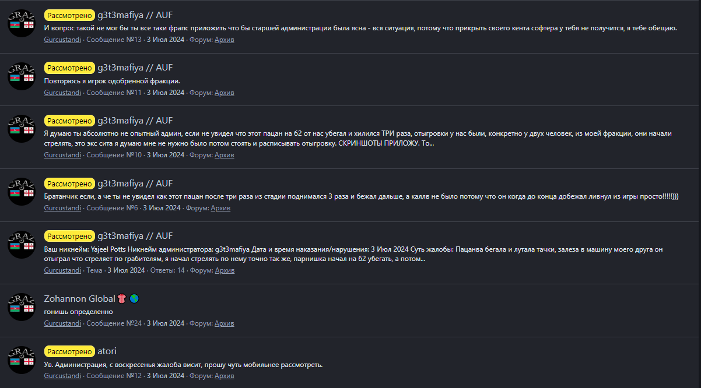Open g3t3mafiya // AUF title above Сообщение №10

point(135,121)
